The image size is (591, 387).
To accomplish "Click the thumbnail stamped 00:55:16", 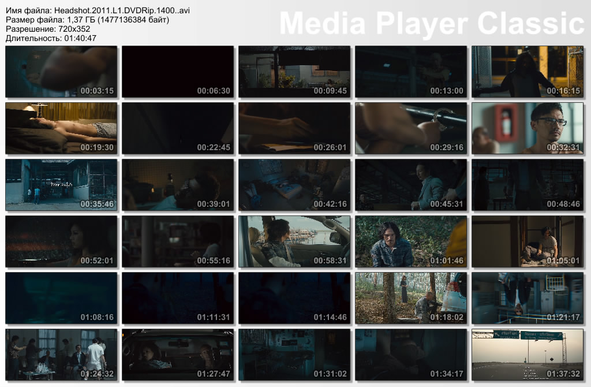I will click(x=178, y=241).
